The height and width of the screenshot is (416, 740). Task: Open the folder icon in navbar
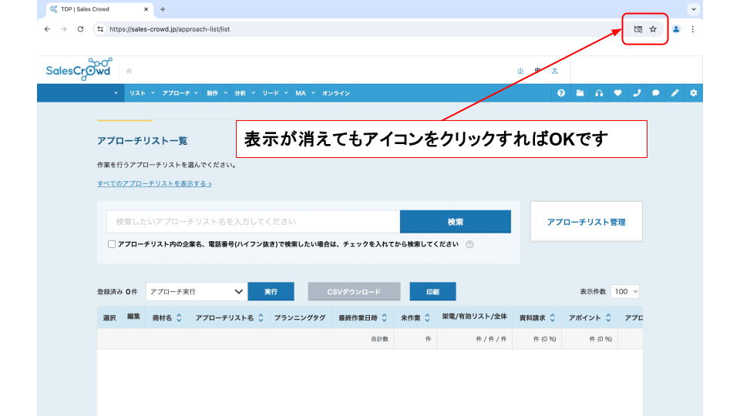(580, 93)
